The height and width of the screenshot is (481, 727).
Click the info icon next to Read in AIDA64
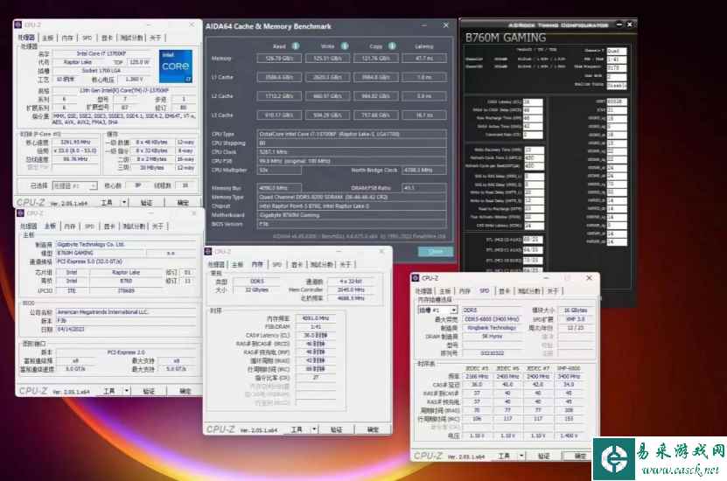tap(296, 45)
